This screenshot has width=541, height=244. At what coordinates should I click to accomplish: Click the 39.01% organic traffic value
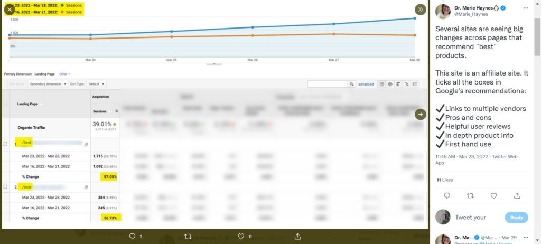click(x=102, y=124)
